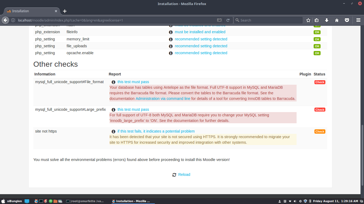Reload page via the address bar refresh icon

point(228,20)
